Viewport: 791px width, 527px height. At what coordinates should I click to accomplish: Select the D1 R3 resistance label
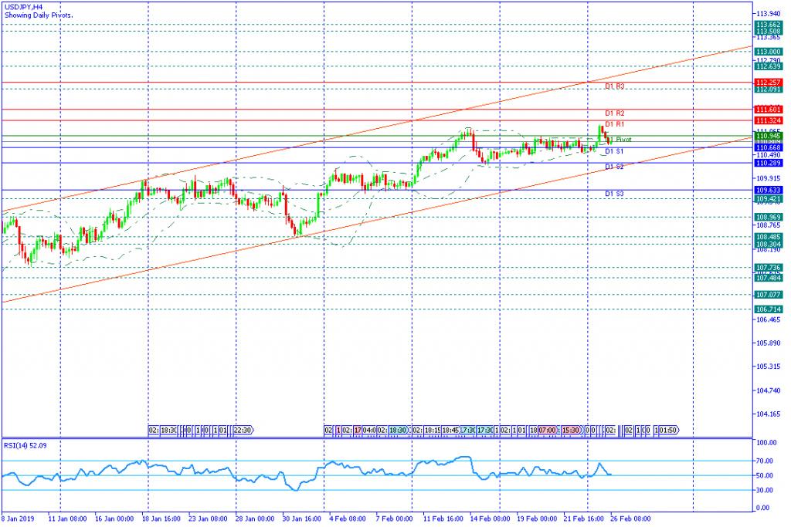pyautogui.click(x=614, y=87)
